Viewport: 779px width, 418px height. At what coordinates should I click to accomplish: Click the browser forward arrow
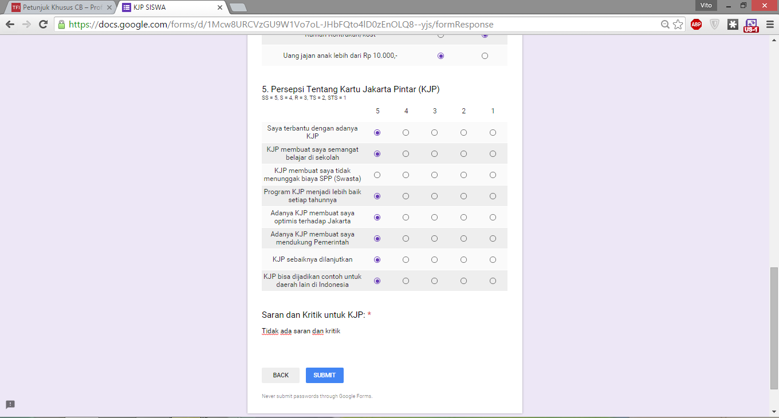[x=26, y=25]
